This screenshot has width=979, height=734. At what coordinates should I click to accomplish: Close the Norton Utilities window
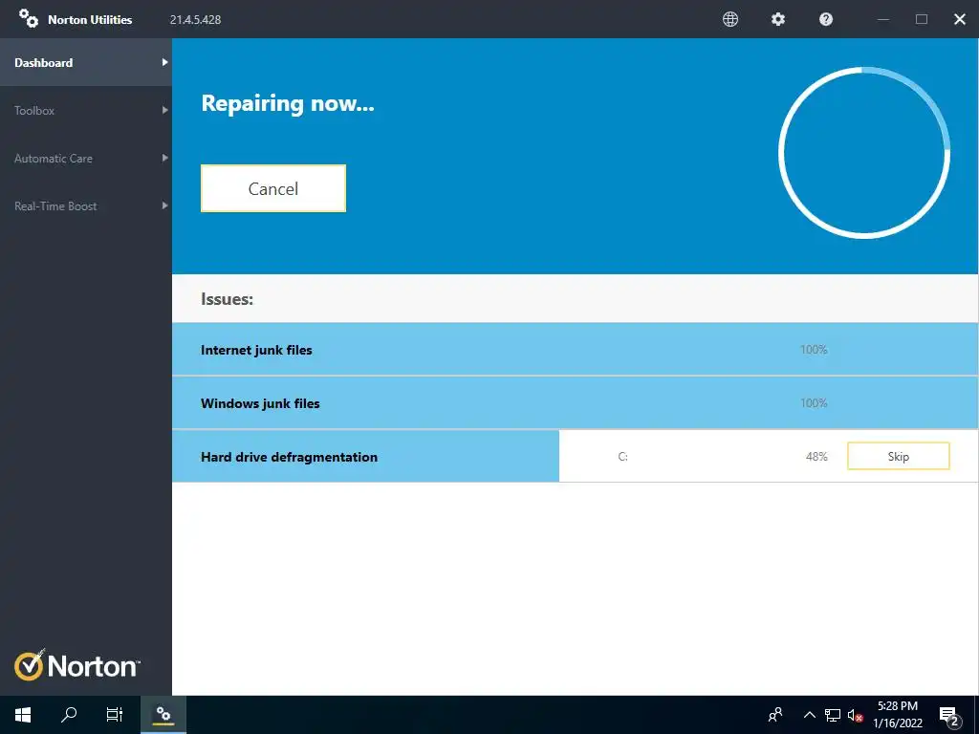coord(960,19)
